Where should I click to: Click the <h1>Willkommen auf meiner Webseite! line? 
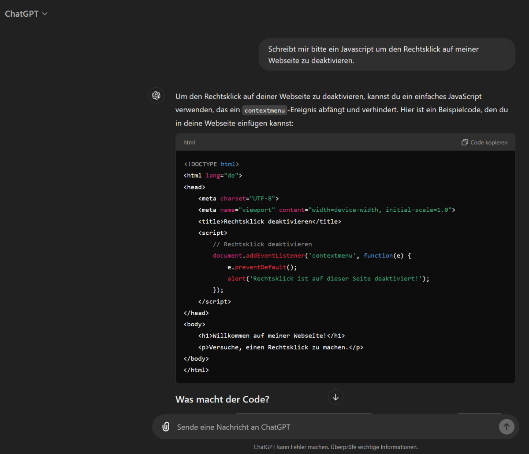[x=272, y=336]
